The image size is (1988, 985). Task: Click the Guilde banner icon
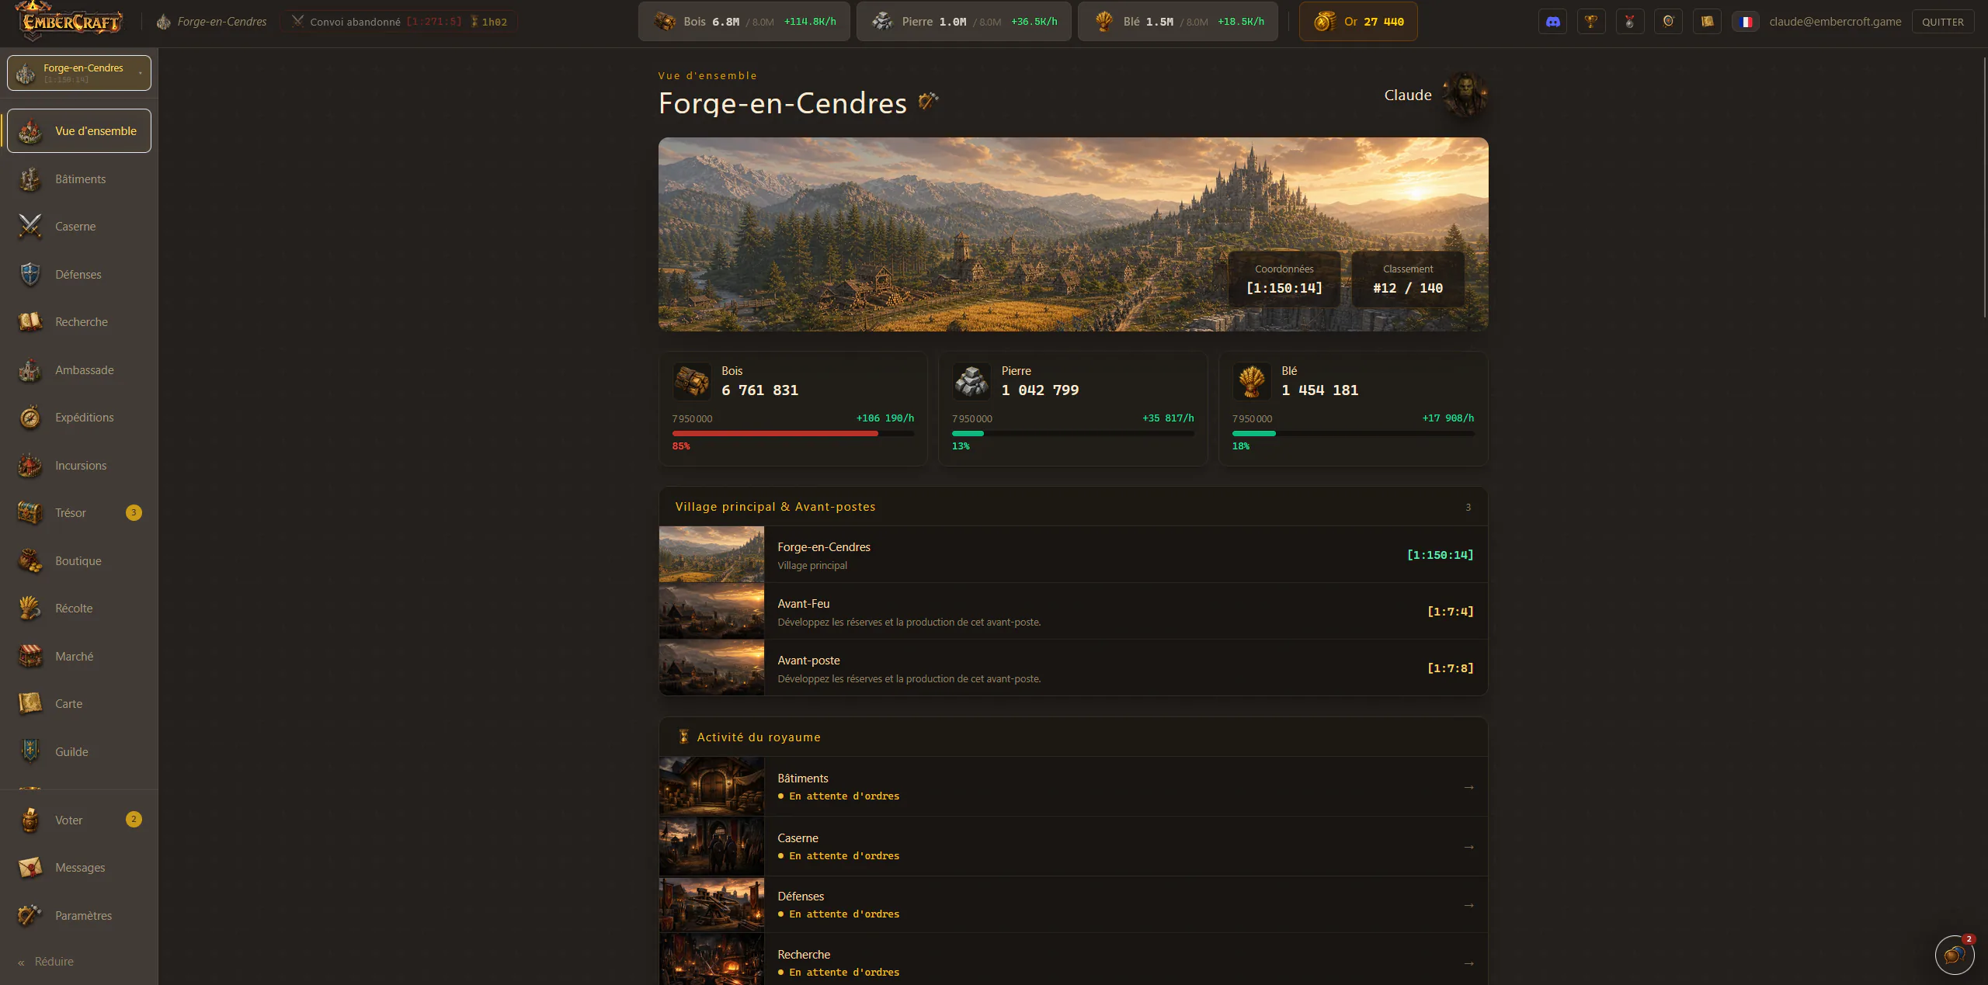click(x=30, y=752)
